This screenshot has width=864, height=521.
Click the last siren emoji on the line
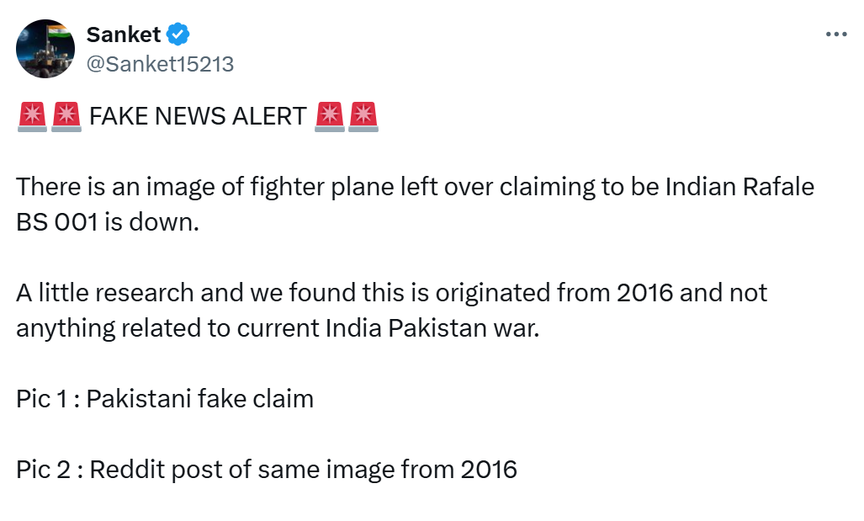(363, 116)
